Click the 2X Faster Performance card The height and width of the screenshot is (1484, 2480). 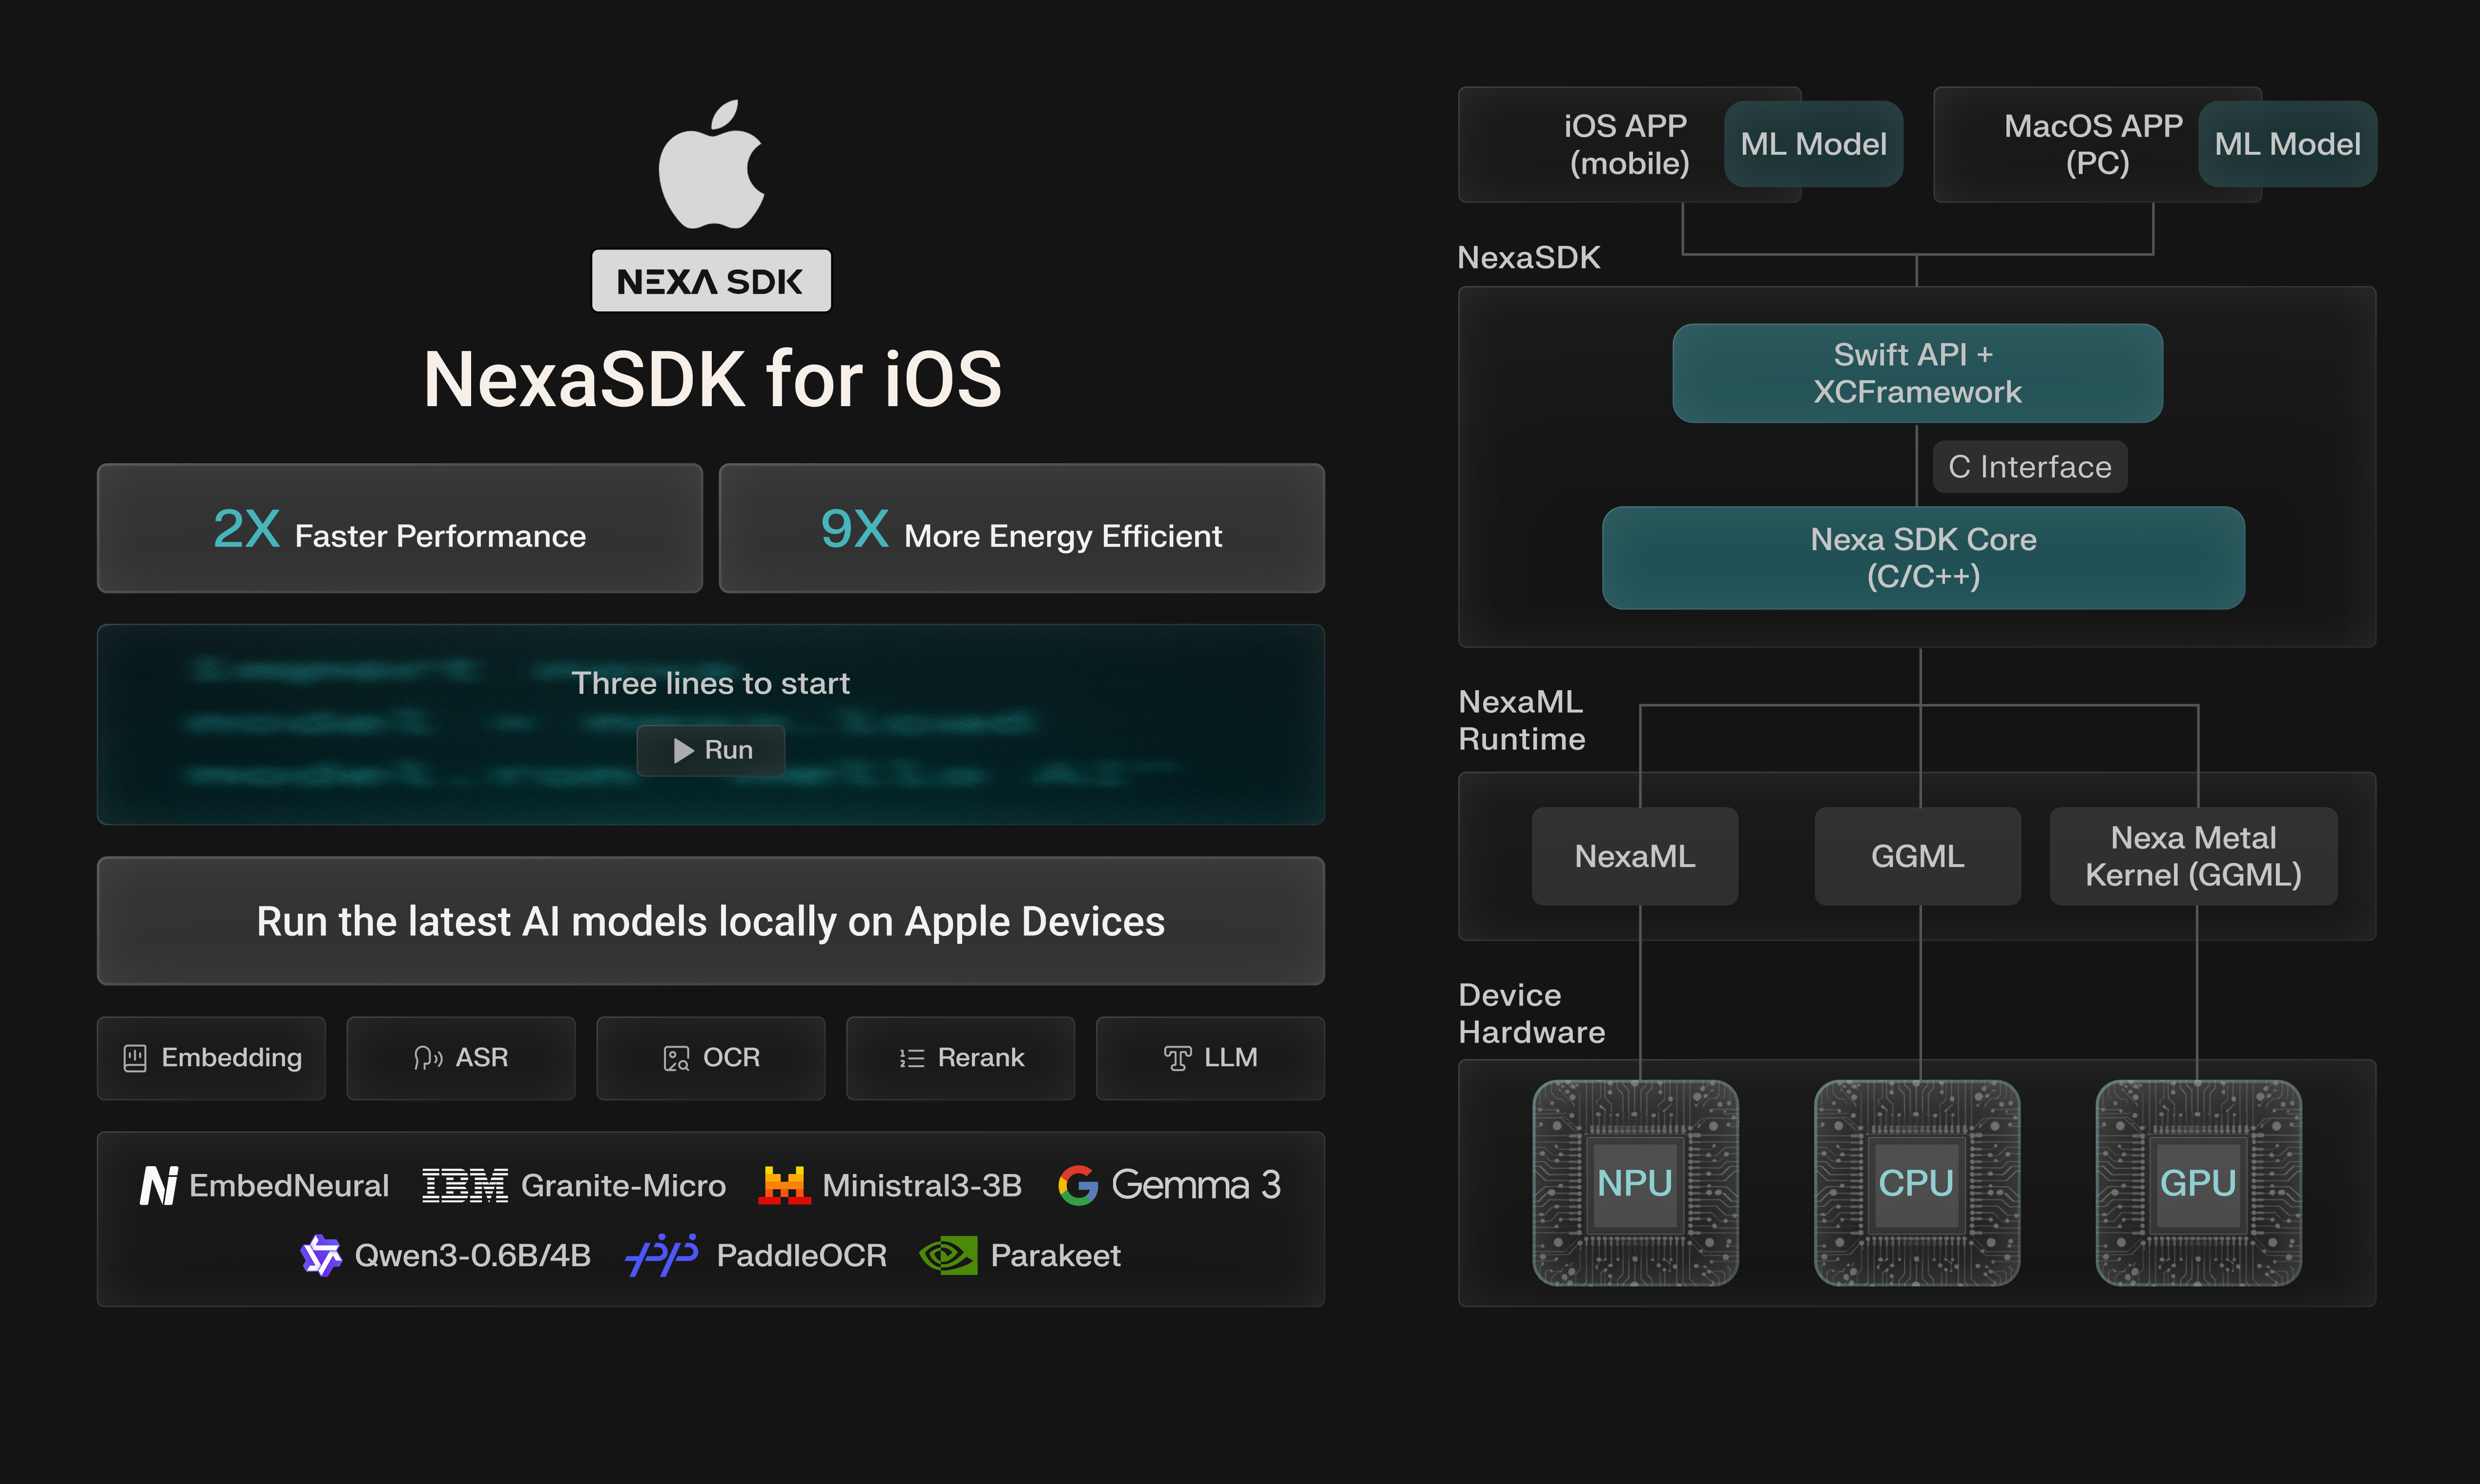click(399, 528)
